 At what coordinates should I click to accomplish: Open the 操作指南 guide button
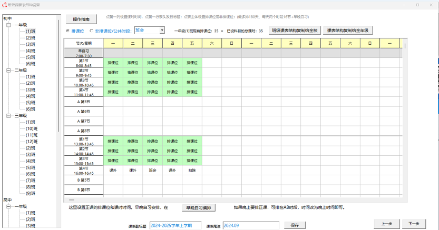pos(81,19)
